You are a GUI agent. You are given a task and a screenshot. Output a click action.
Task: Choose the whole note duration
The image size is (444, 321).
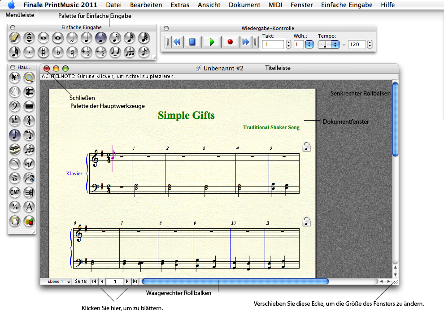tap(58, 38)
